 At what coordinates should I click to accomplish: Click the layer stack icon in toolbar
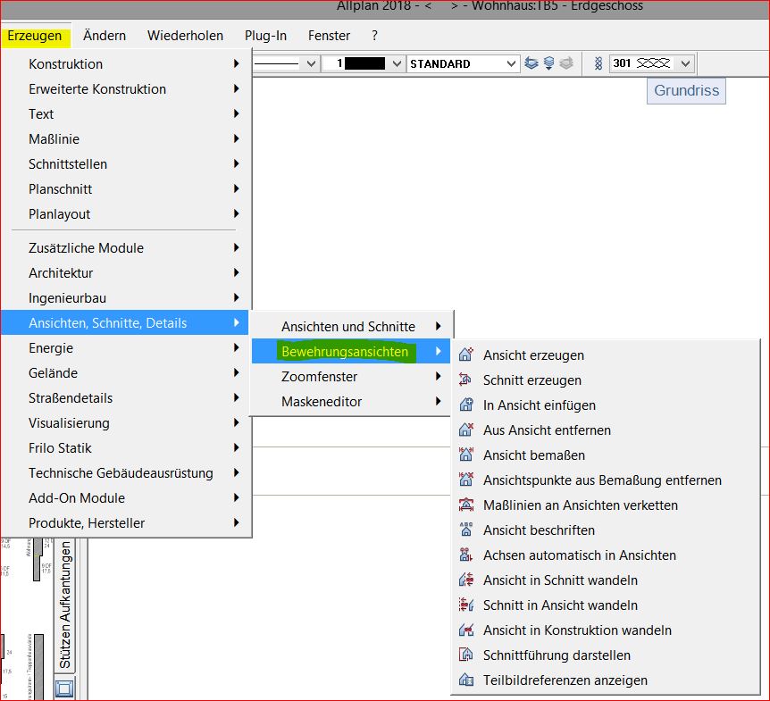[531, 63]
